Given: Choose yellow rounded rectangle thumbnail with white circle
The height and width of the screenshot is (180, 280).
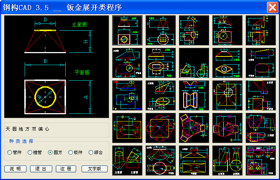Looking at the screenshot, I should (x=227, y=95).
